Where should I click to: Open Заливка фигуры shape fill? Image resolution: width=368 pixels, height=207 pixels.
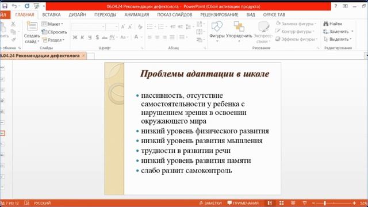[x=296, y=24]
